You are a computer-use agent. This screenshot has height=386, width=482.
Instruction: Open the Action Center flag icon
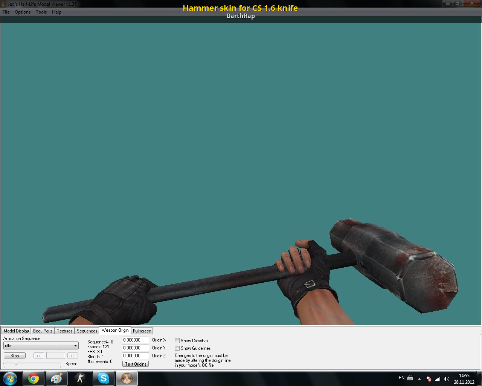point(429,379)
